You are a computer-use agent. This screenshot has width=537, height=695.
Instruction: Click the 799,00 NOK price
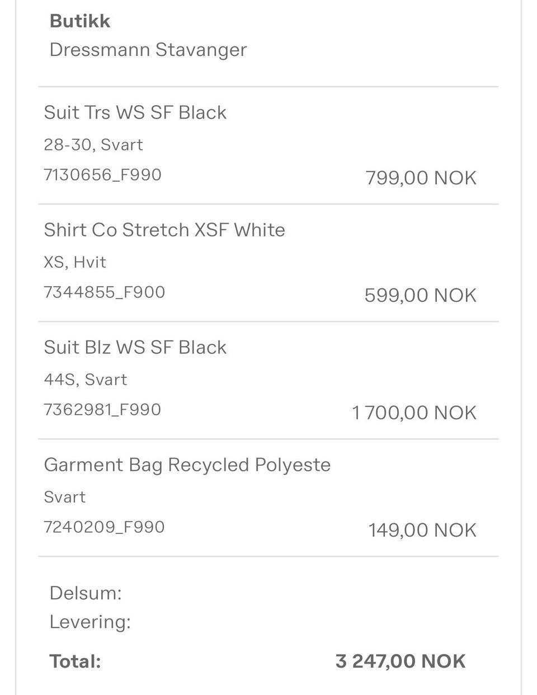(421, 178)
